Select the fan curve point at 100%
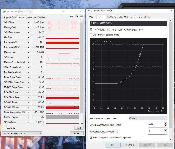This screenshot has height=149, width=175. click(143, 44)
